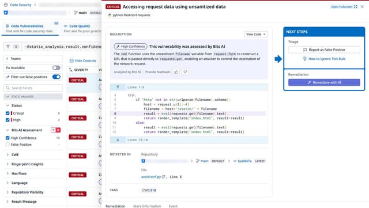Click the Open Fullscreen expand icon
The width and height of the screenshot is (369, 208).
[356, 7]
